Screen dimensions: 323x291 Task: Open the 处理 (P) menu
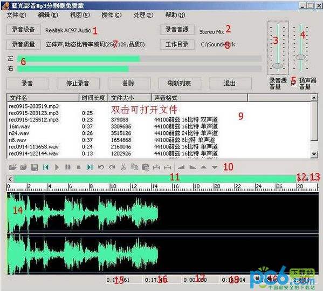[x=143, y=15]
